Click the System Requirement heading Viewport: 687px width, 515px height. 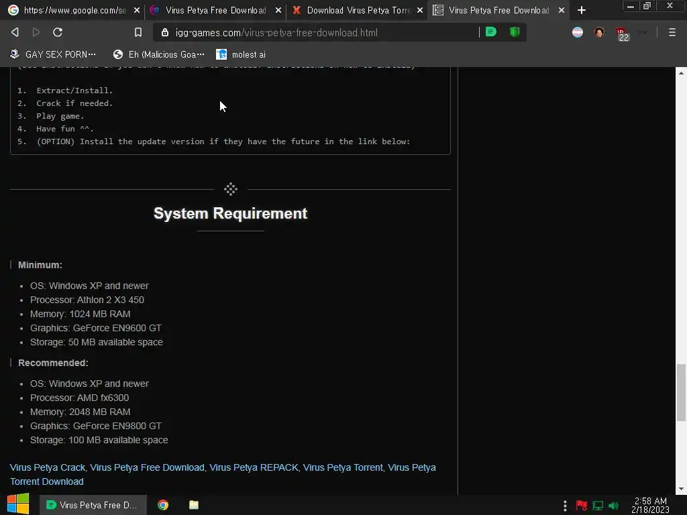click(x=231, y=213)
